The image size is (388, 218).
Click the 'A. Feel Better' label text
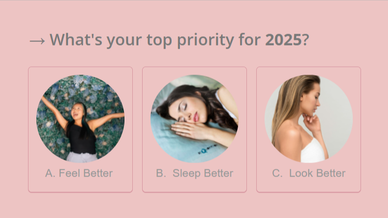point(79,173)
